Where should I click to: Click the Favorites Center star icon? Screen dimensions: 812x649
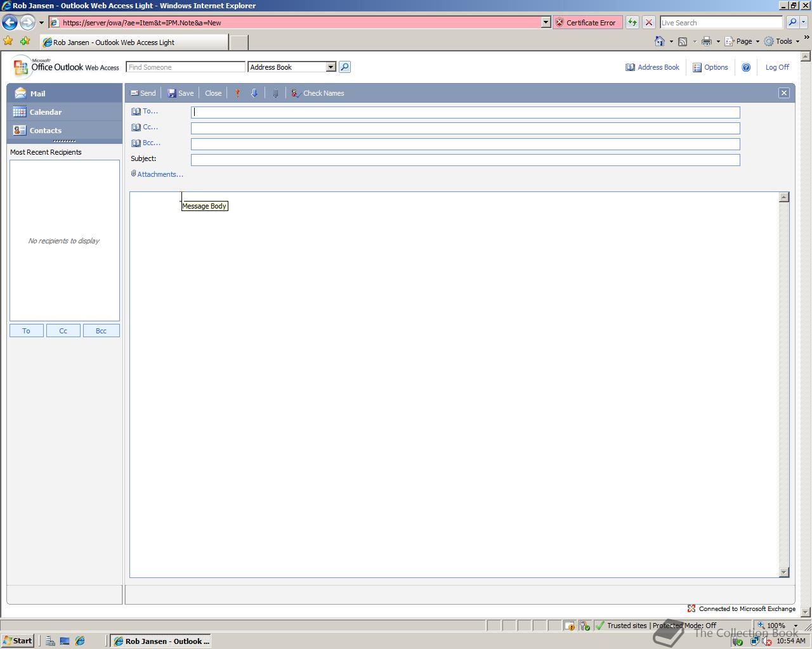[8, 41]
